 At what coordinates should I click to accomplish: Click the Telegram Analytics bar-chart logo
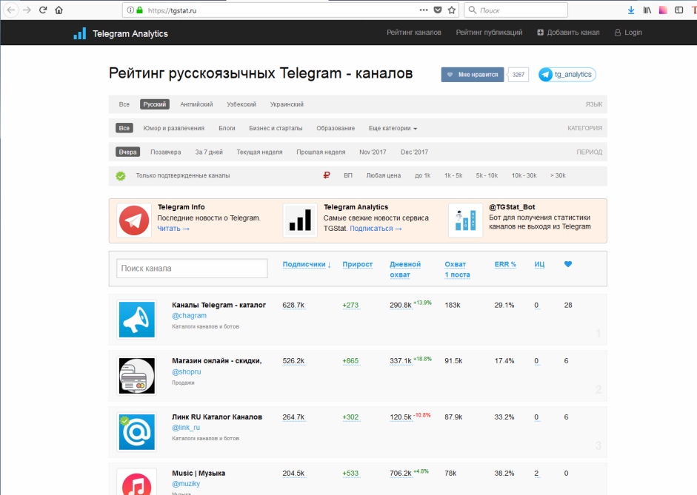[81, 33]
